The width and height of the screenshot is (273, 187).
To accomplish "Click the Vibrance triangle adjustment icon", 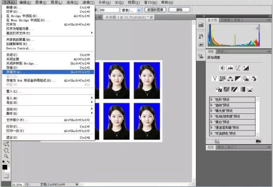I will (x=215, y=78).
